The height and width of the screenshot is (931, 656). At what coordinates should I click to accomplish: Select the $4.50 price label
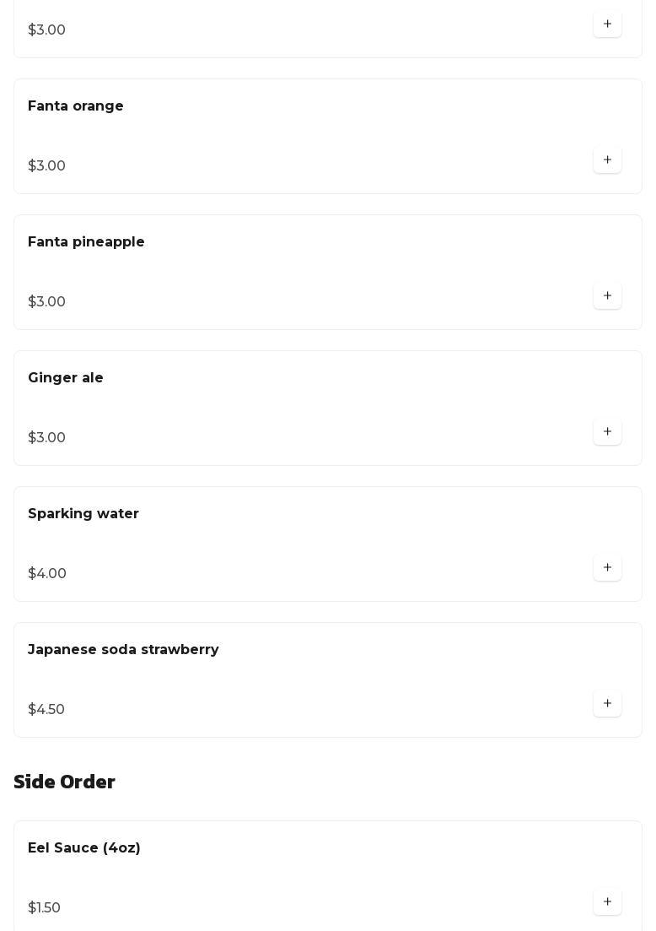tap(46, 710)
